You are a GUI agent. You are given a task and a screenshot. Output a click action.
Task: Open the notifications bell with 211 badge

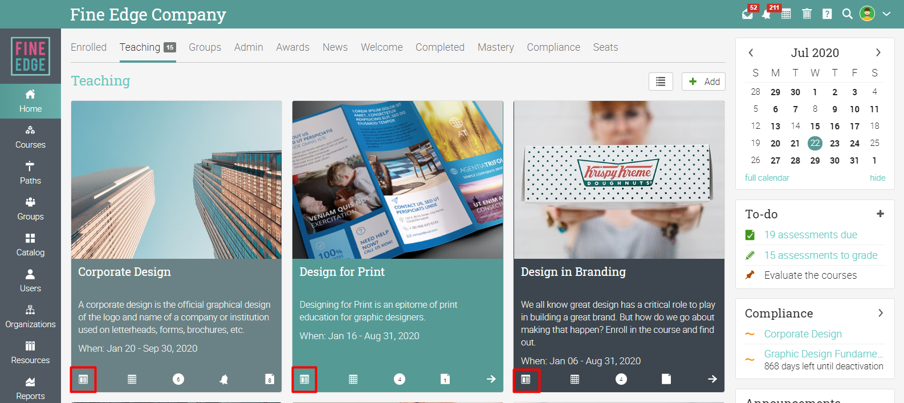point(767,14)
